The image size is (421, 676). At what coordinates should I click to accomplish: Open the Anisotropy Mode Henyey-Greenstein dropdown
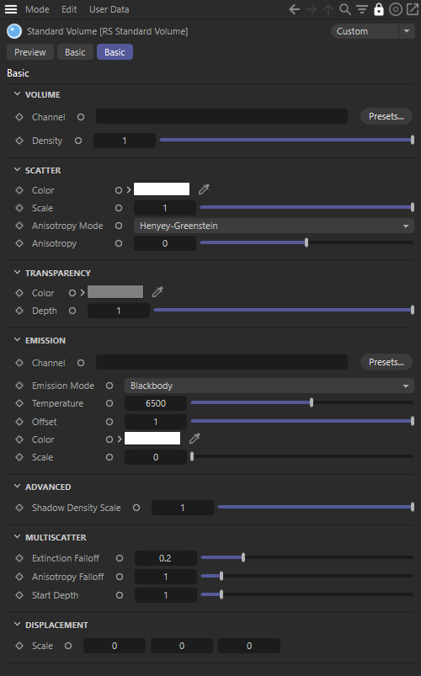coord(274,226)
